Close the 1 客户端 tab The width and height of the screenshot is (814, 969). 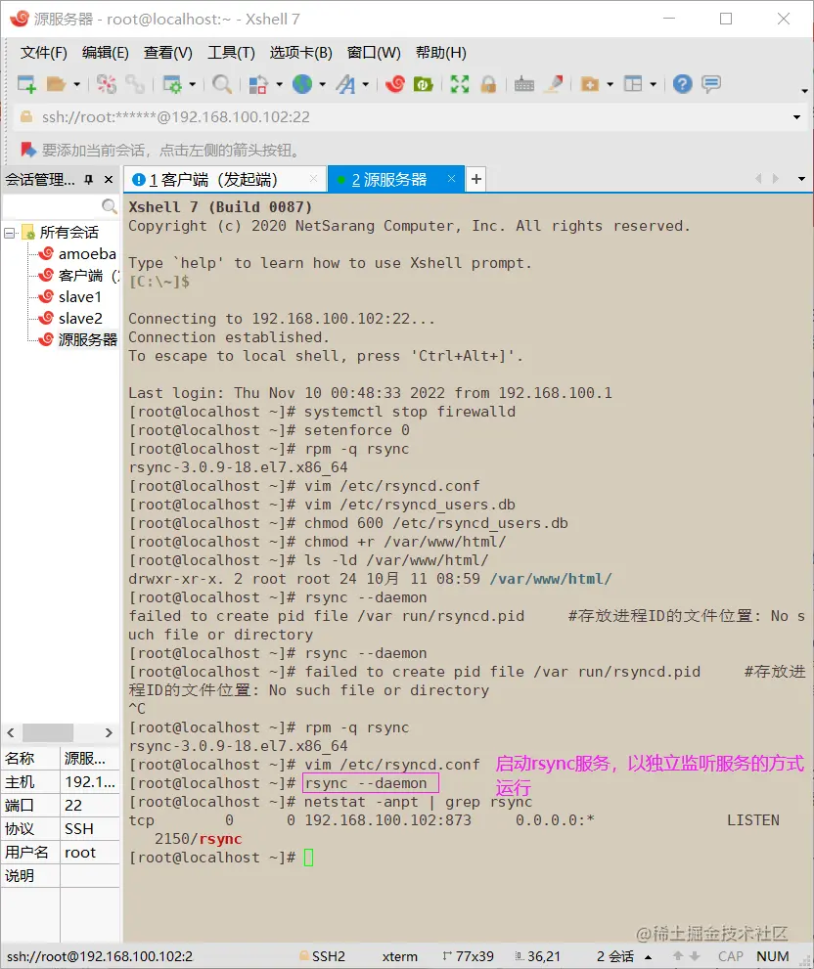tap(313, 179)
